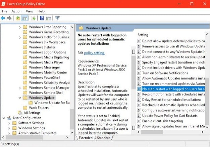
Task: Select Re-prompt for restart with scheduled installations
Action: (171, 94)
